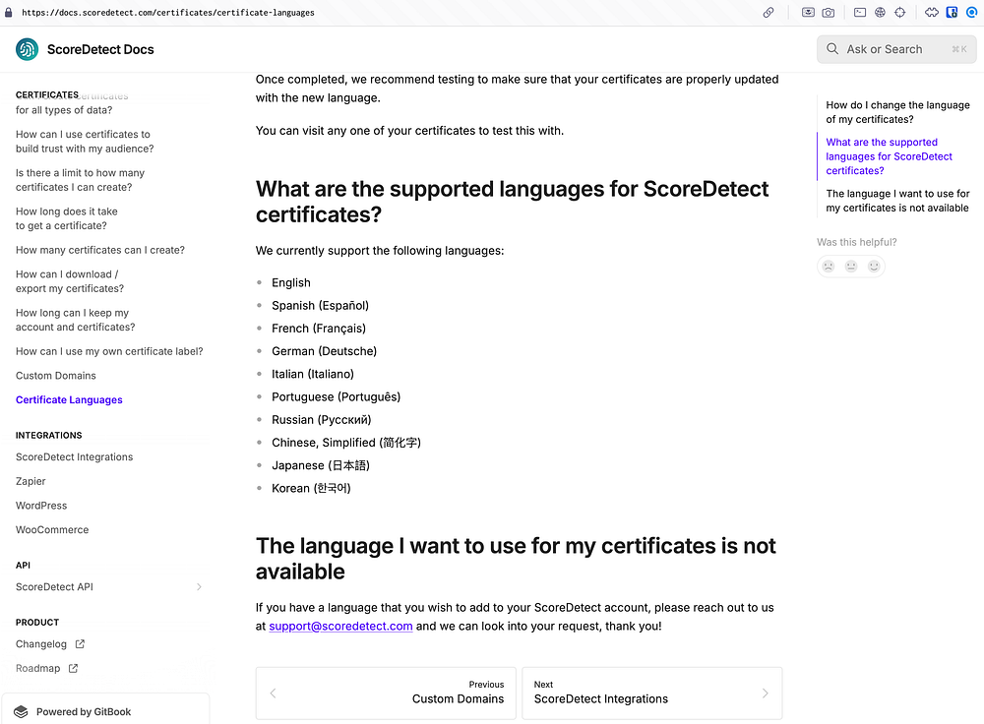Click the camera screenshot icon in browser toolbar
This screenshot has width=984, height=724.
click(829, 13)
